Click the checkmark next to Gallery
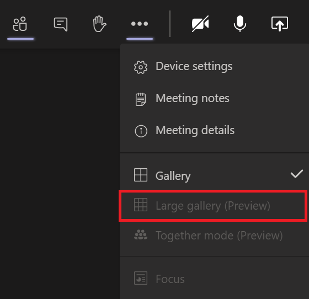 pos(297,174)
